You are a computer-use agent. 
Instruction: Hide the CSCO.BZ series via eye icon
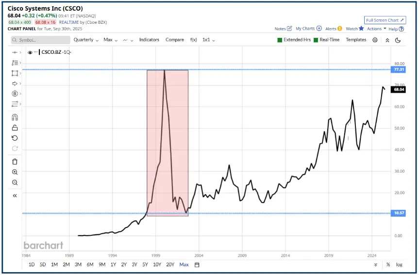click(30, 52)
